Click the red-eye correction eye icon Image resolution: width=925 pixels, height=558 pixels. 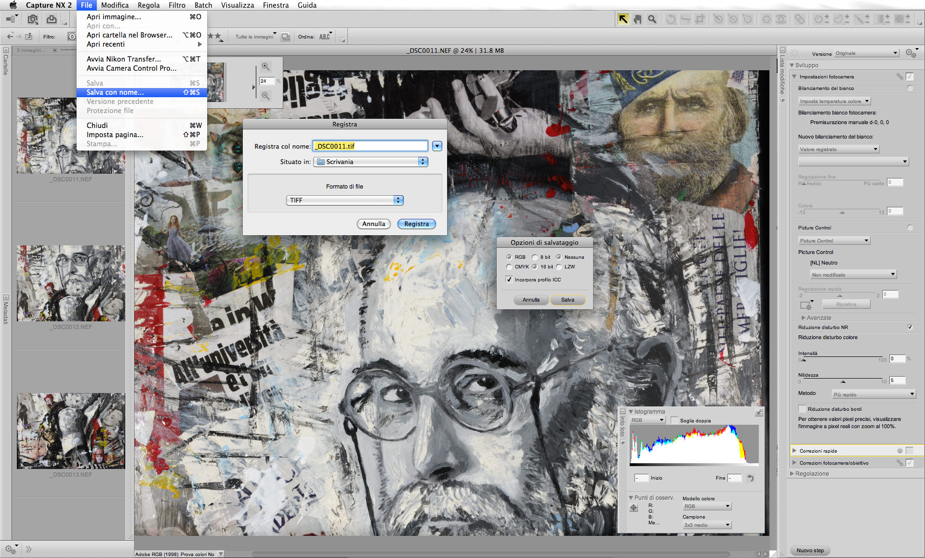pos(780,19)
